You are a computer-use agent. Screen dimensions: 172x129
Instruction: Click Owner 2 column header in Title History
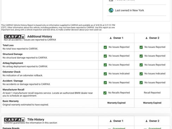[x=152, y=121]
